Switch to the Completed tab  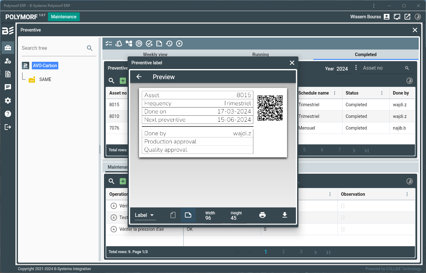366,55
